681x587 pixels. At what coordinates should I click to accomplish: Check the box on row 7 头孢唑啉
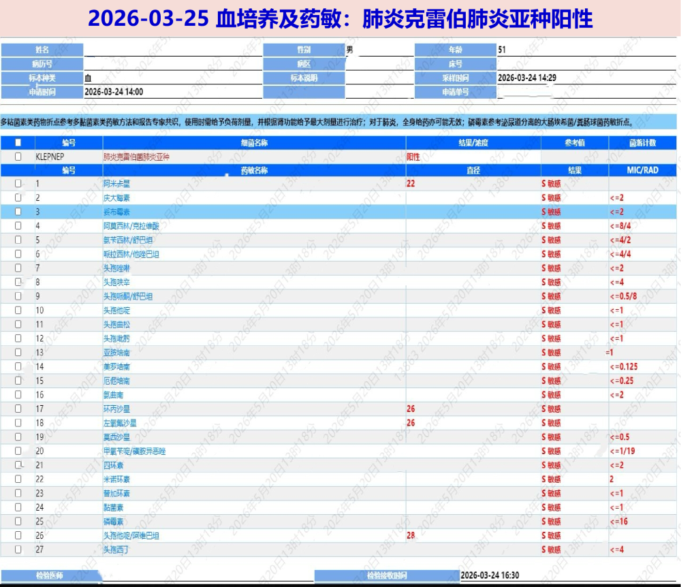click(18, 268)
